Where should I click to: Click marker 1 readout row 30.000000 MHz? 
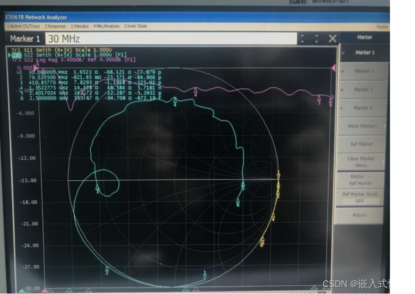point(89,72)
